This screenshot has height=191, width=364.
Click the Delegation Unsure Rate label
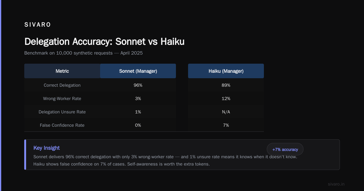62,112
